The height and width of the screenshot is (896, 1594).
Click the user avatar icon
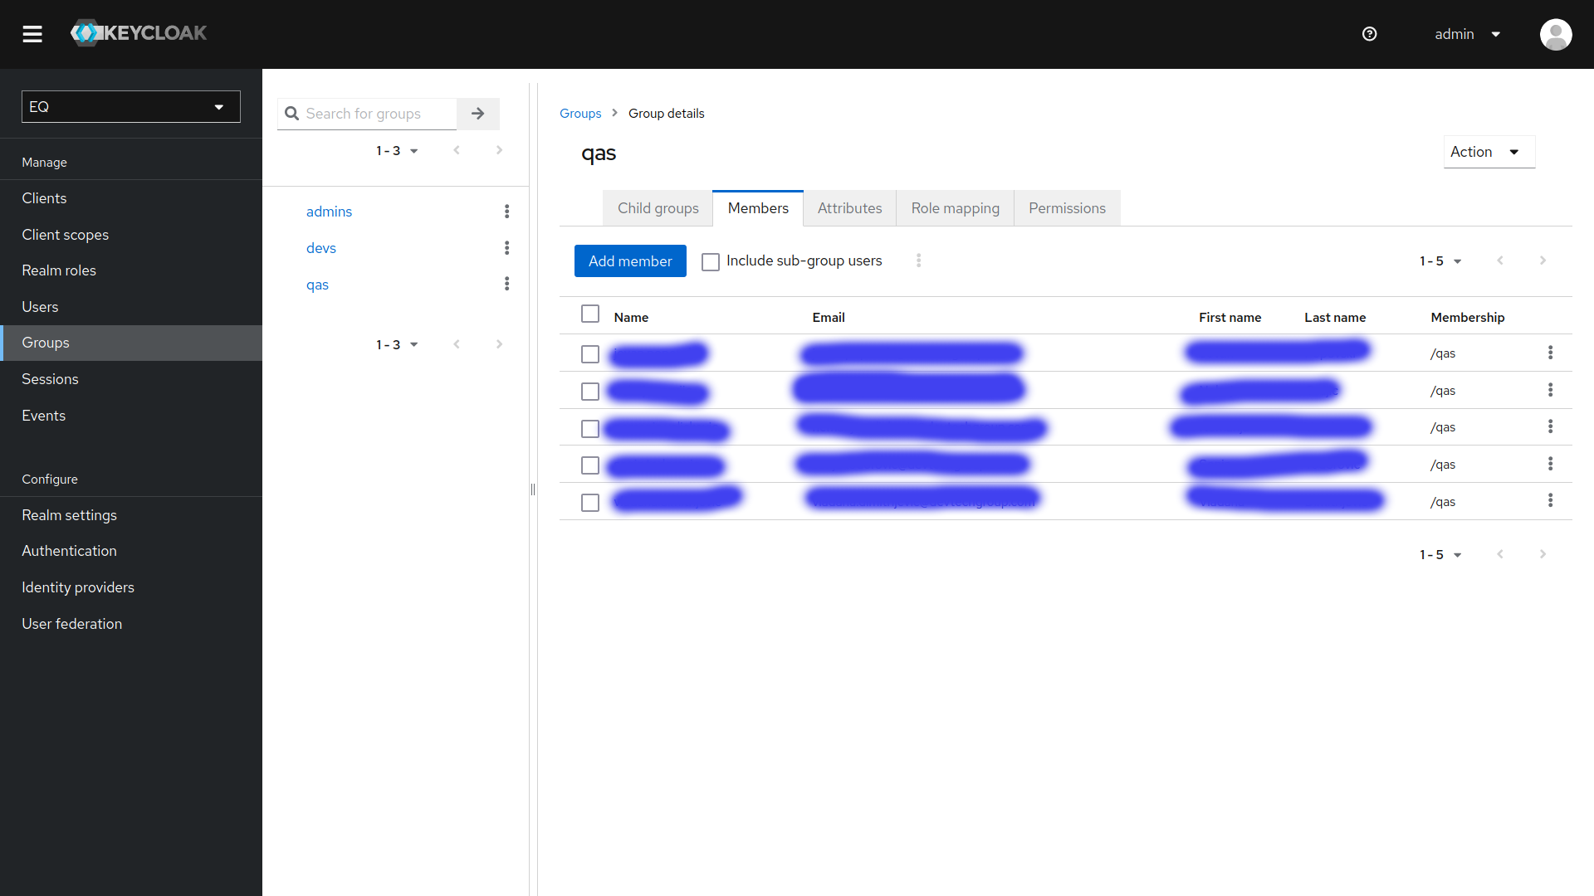click(1555, 34)
